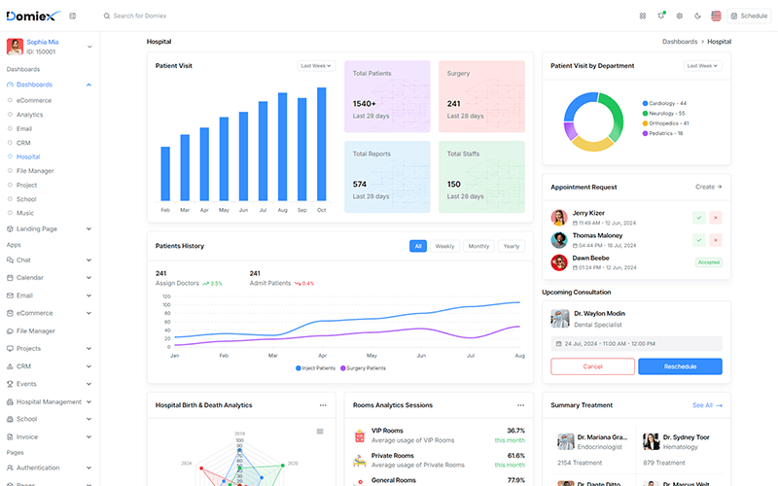Expand the Calendar menu chevron

click(88, 278)
